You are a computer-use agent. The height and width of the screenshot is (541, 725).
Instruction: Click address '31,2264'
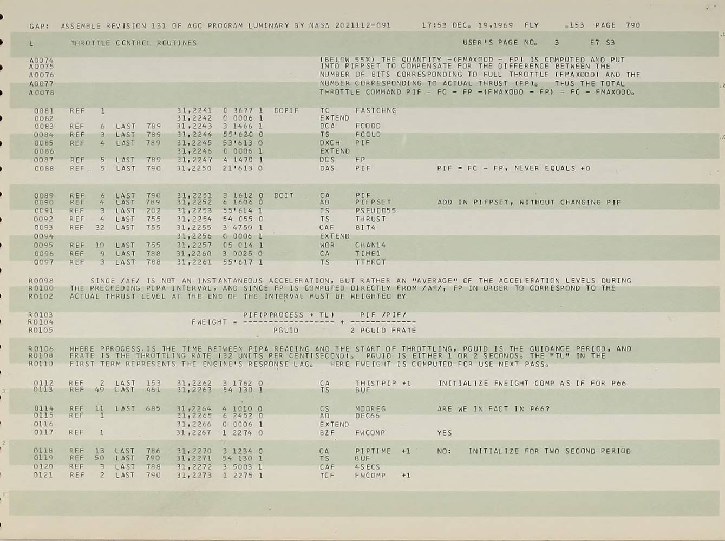194,409
